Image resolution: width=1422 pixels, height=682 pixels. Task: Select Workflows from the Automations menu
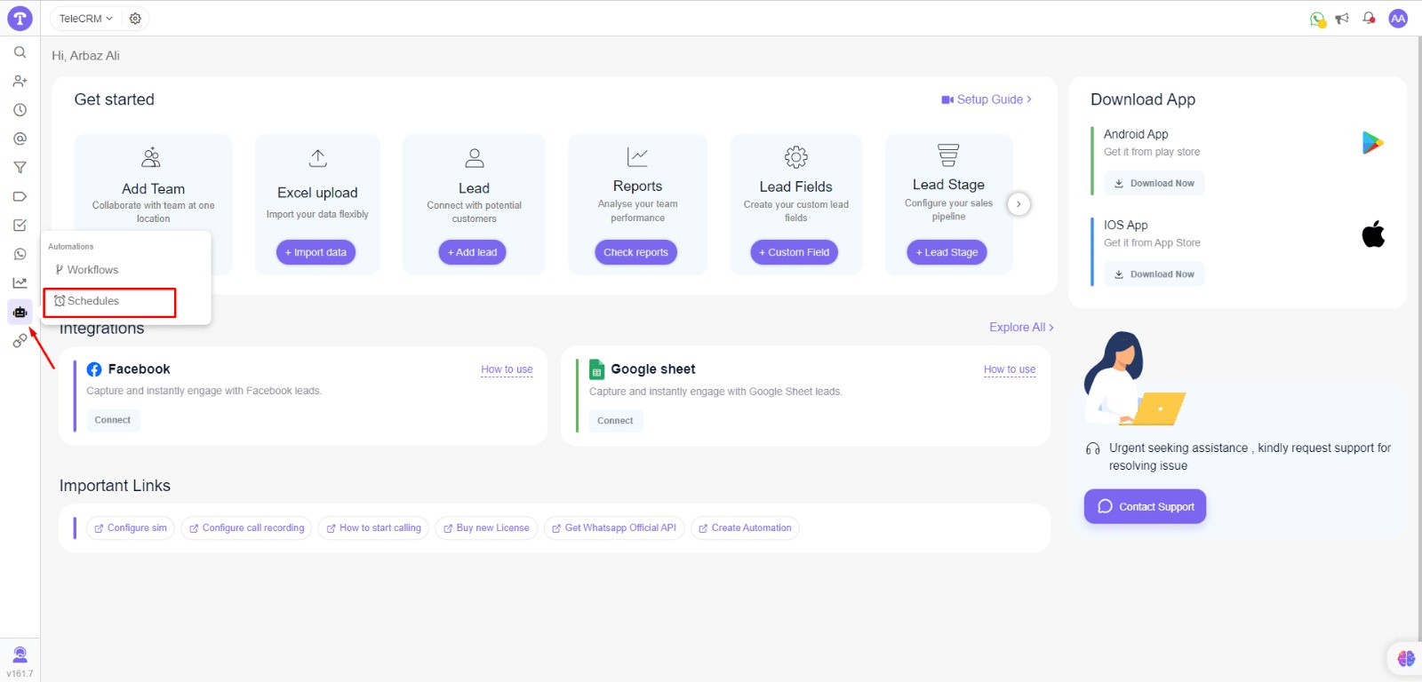(x=92, y=270)
